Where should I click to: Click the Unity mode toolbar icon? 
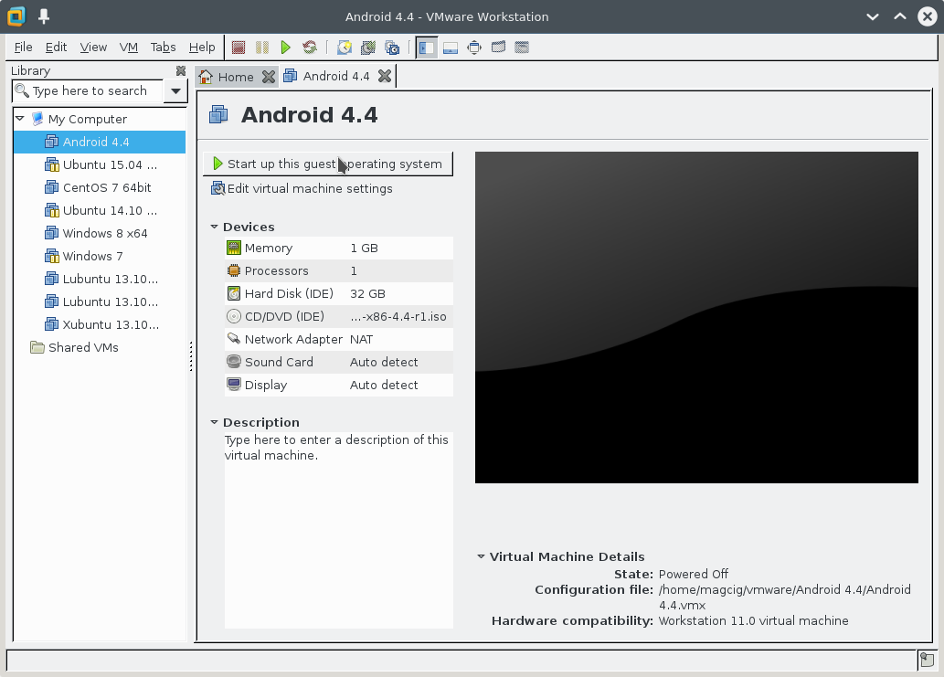(498, 48)
